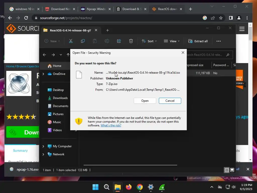This screenshot has width=257, height=193.
Task: Click Open in the Security Warning dialog
Action: [145, 101]
